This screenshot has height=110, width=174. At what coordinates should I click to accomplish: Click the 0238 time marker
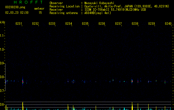(135, 24)
